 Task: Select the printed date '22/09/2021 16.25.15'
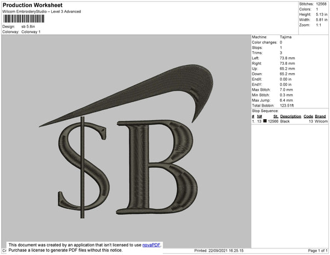click(226, 251)
